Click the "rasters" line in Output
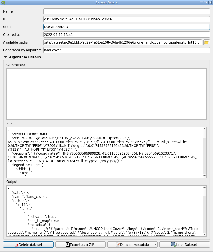 (x=21, y=201)
